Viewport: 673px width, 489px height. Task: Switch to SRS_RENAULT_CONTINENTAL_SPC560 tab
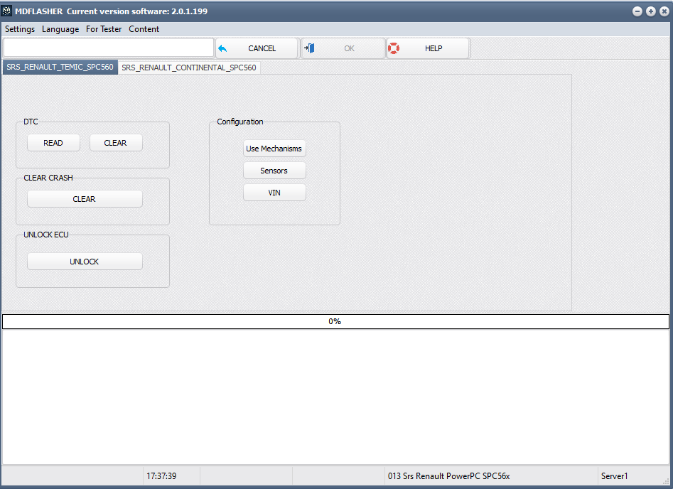[x=189, y=68]
